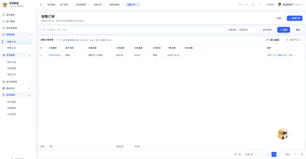Click the 供应商管理 sidebar truck icon
Image resolution: width=306 pixels, height=159 pixels.
4,28
